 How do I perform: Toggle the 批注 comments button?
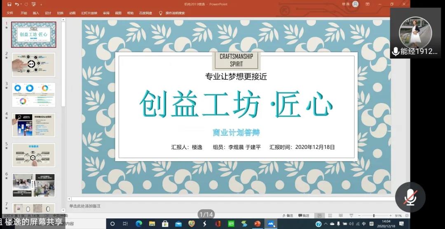[x=304, y=215]
